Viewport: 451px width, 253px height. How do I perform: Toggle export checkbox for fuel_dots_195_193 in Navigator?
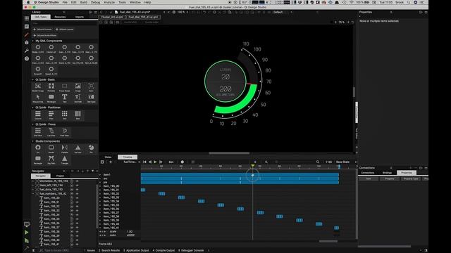(72, 189)
